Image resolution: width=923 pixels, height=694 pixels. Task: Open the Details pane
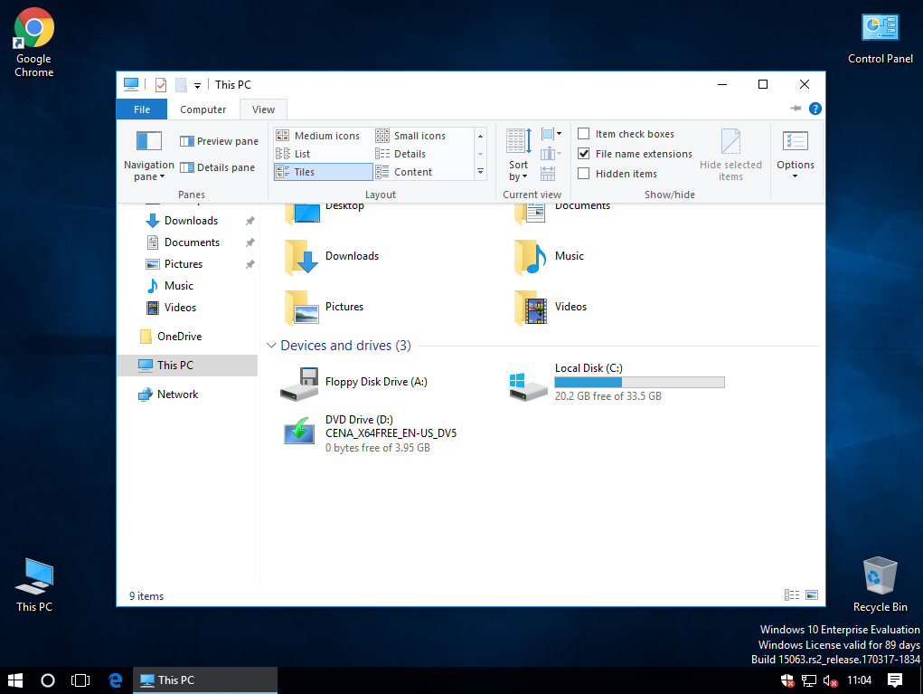pos(218,166)
